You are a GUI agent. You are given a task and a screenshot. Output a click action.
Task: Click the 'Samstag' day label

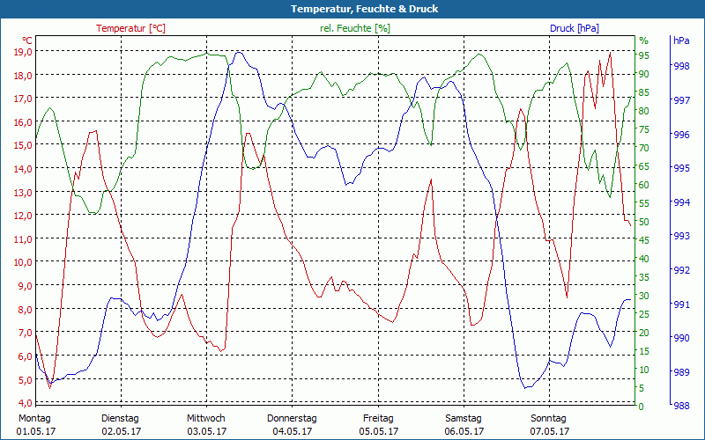click(x=464, y=419)
